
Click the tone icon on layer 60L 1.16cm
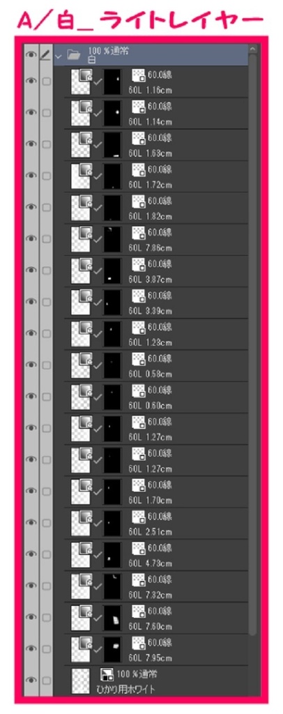138,75
